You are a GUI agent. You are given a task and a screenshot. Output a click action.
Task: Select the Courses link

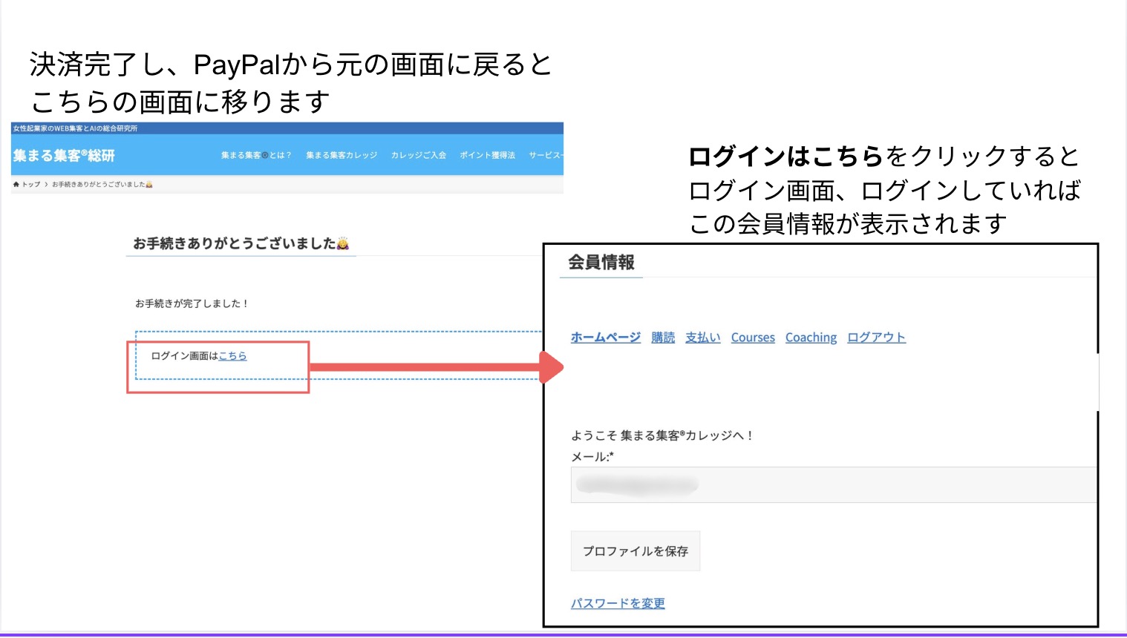click(x=753, y=338)
